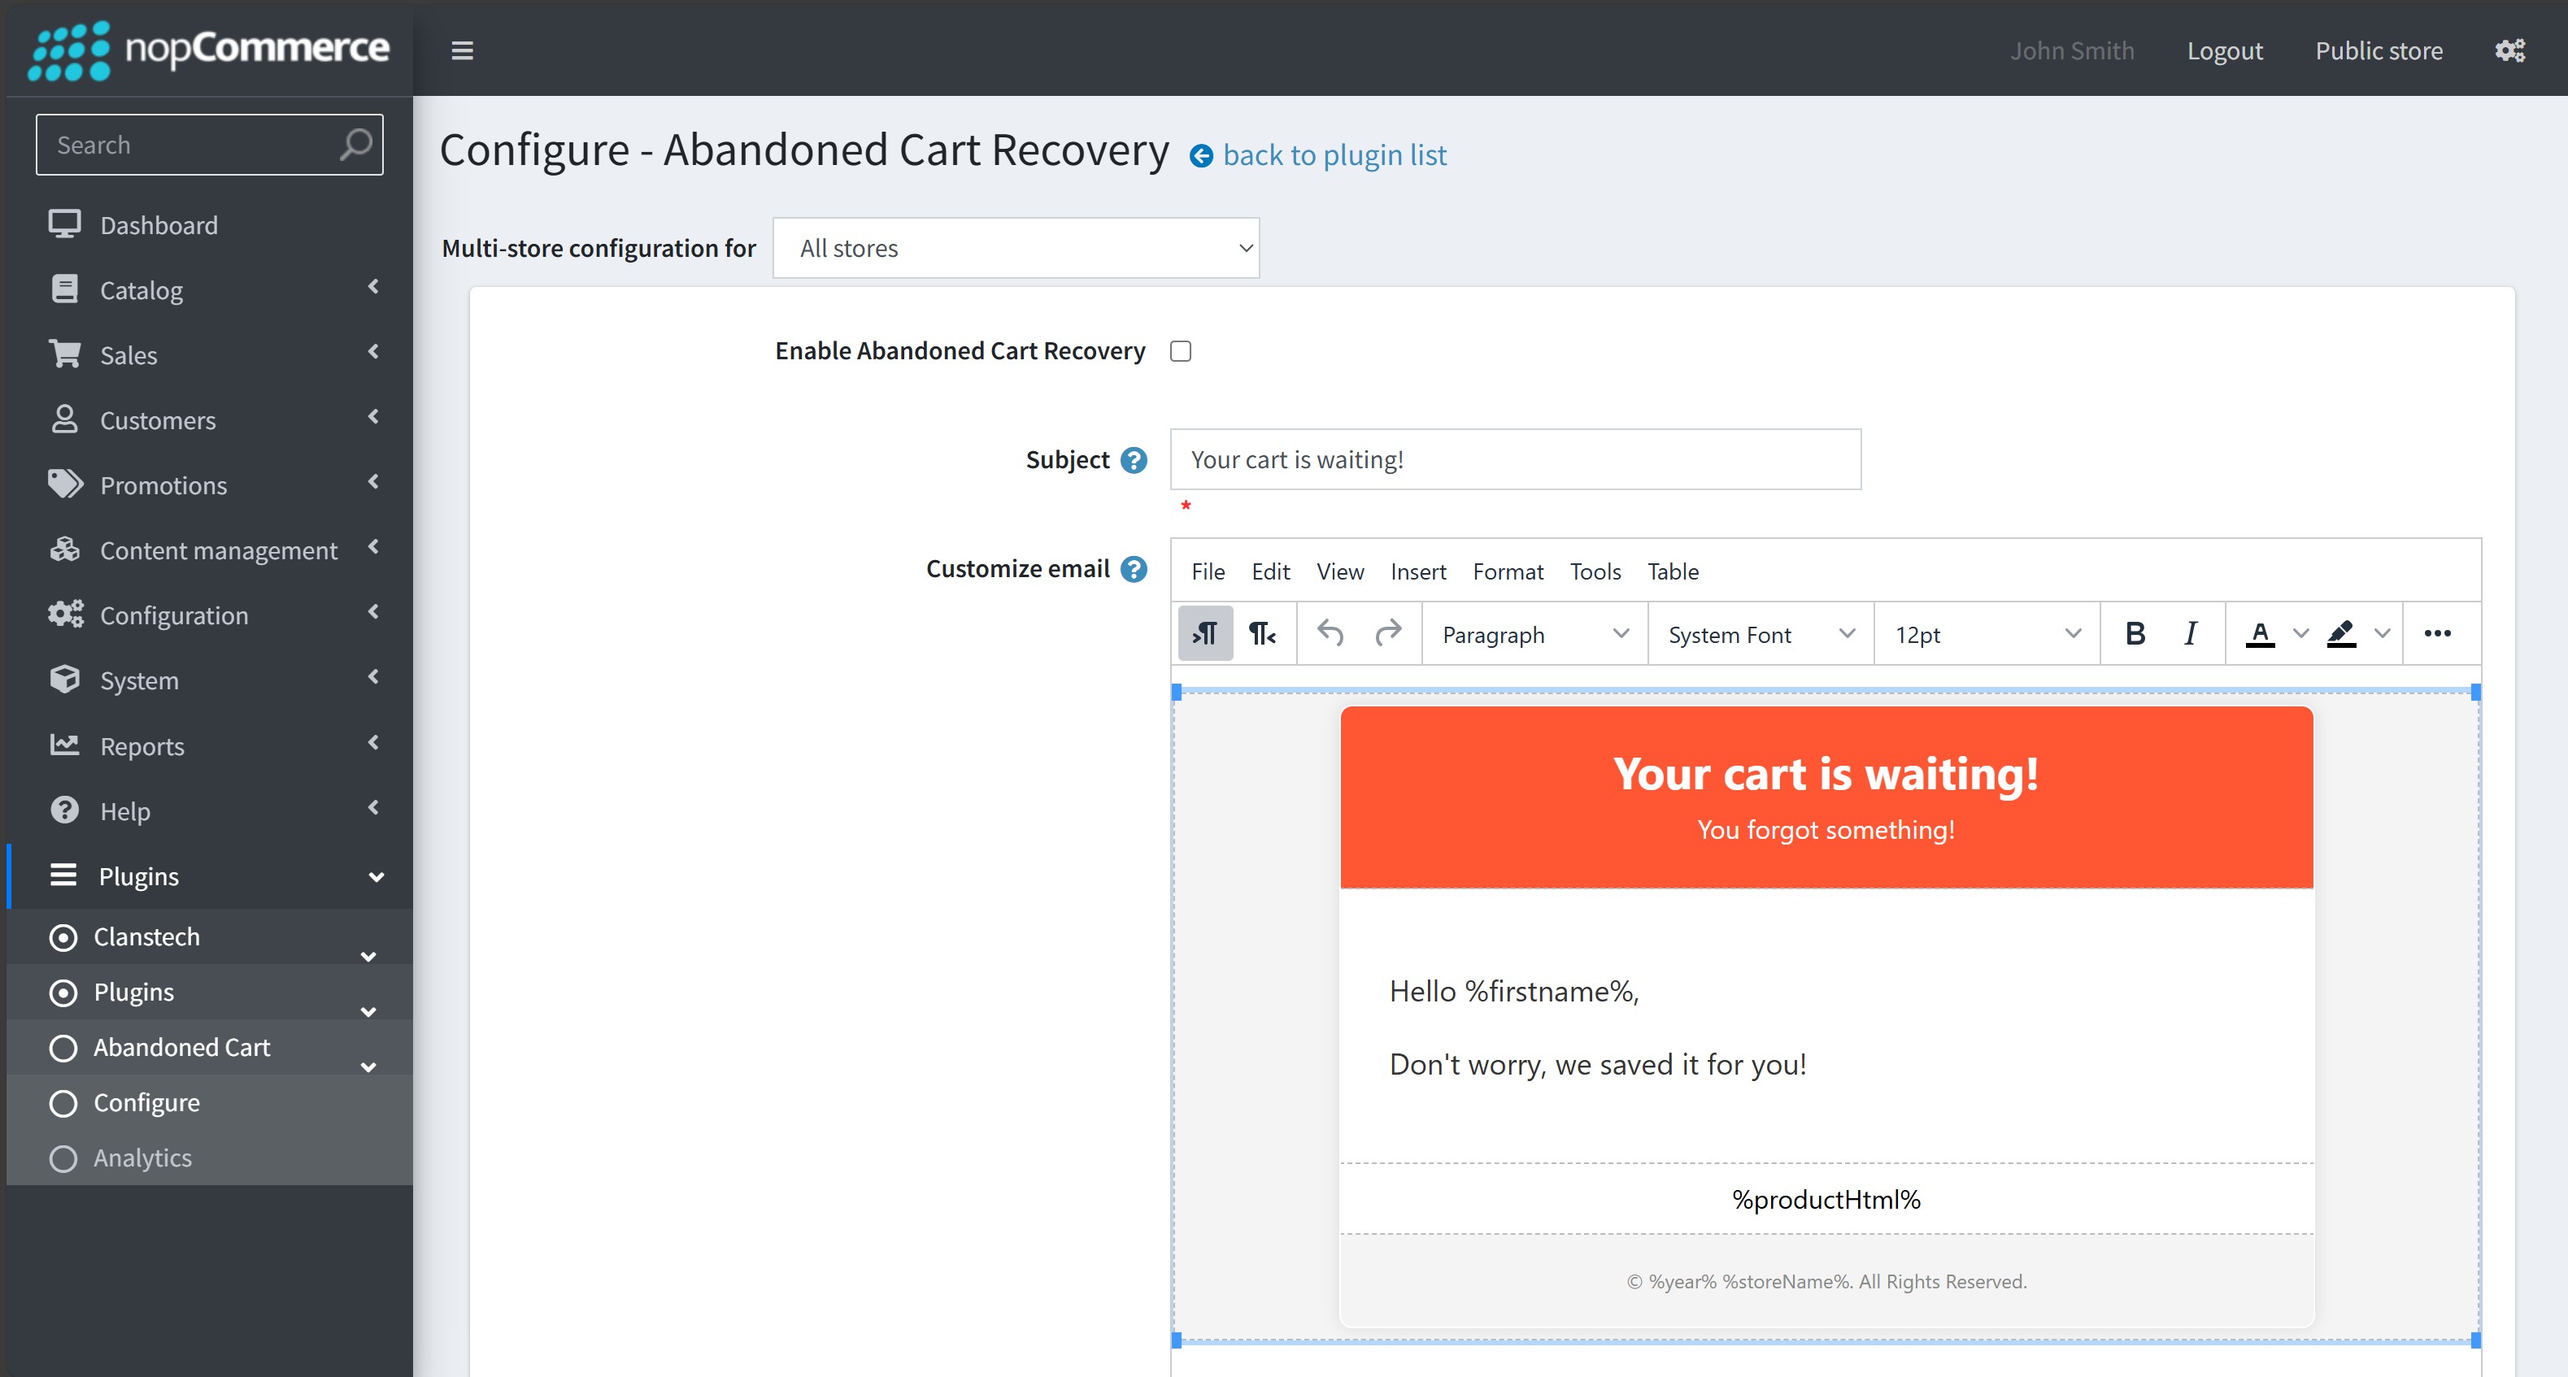
Task: Open the editor Tools menu
Action: click(1595, 571)
